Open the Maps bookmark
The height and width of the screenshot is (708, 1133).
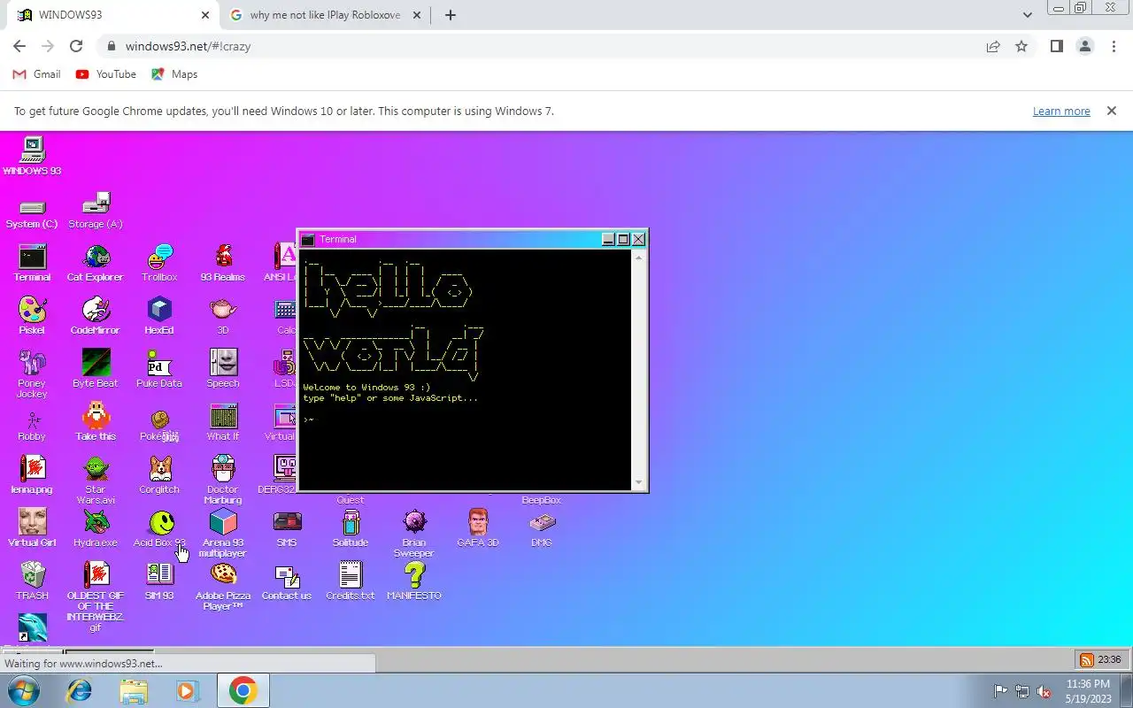pos(174,74)
